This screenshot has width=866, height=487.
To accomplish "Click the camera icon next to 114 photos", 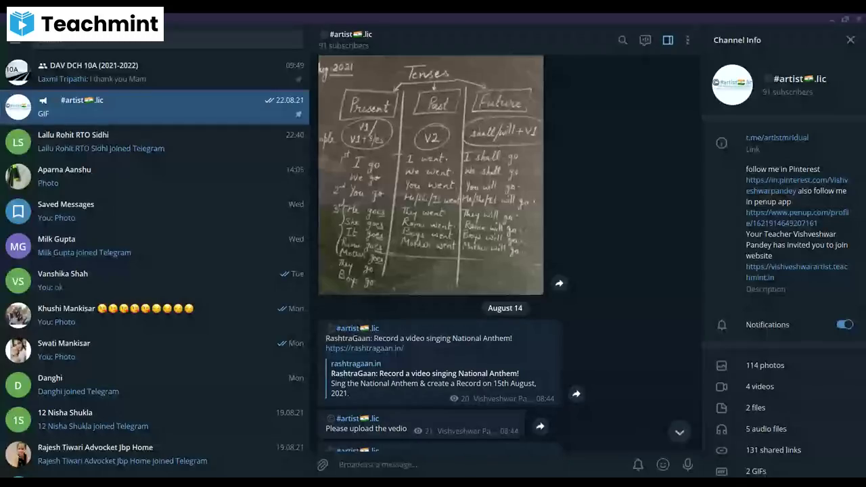I will pyautogui.click(x=721, y=365).
